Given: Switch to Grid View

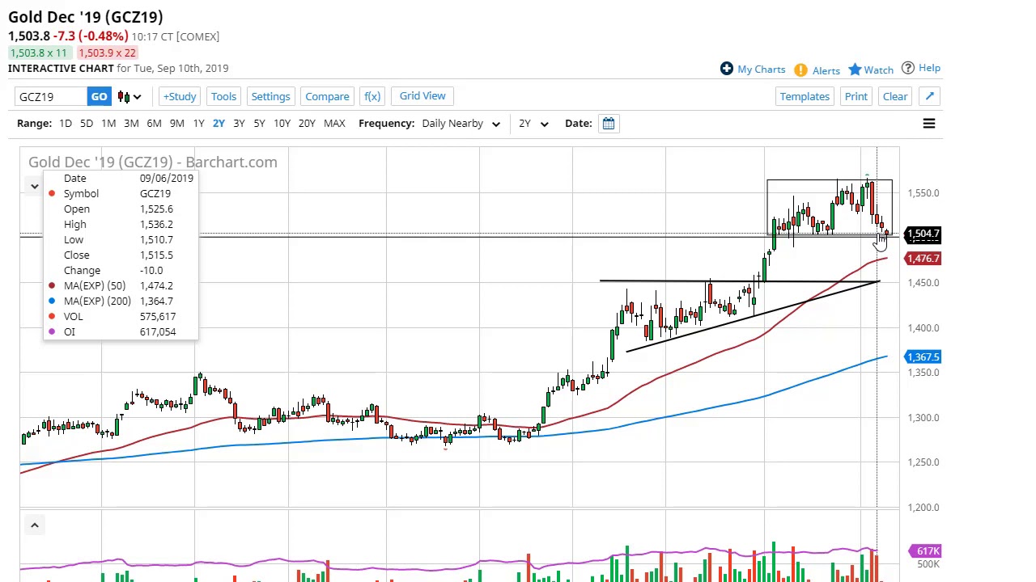Looking at the screenshot, I should tap(422, 95).
